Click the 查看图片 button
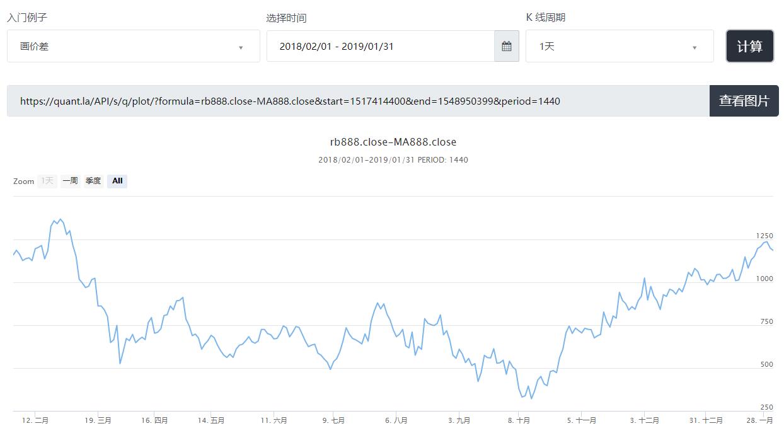 click(744, 101)
